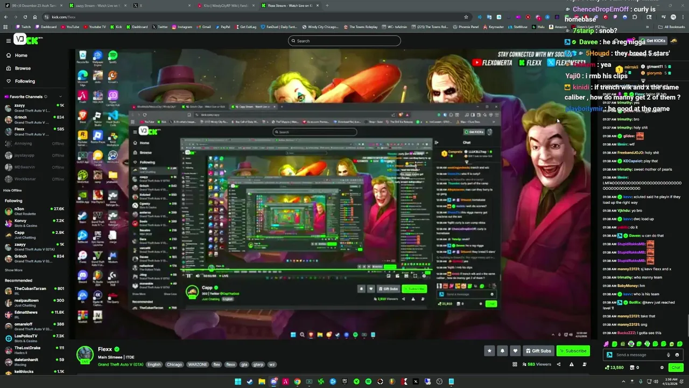The width and height of the screenshot is (689, 388).
Task: Click the report warning triangle icon
Action: [571, 364]
